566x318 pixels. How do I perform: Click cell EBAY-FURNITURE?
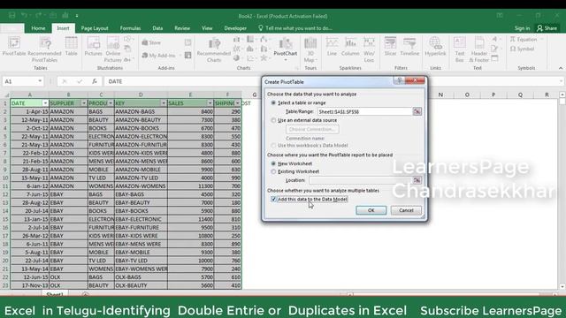[x=141, y=228]
